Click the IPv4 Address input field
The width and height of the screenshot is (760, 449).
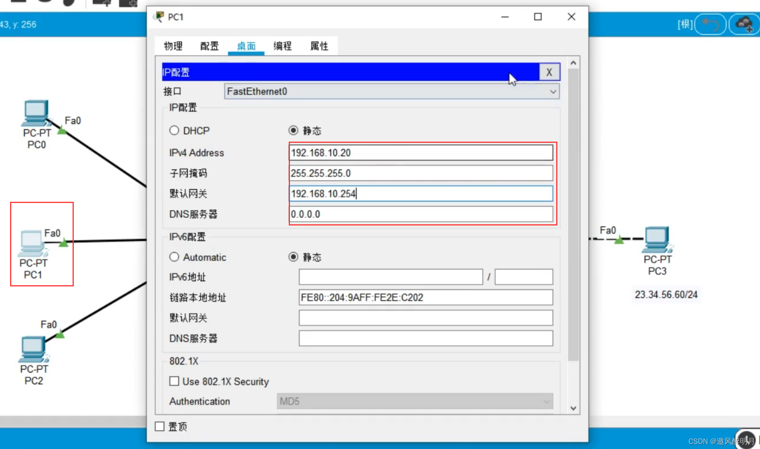point(421,153)
